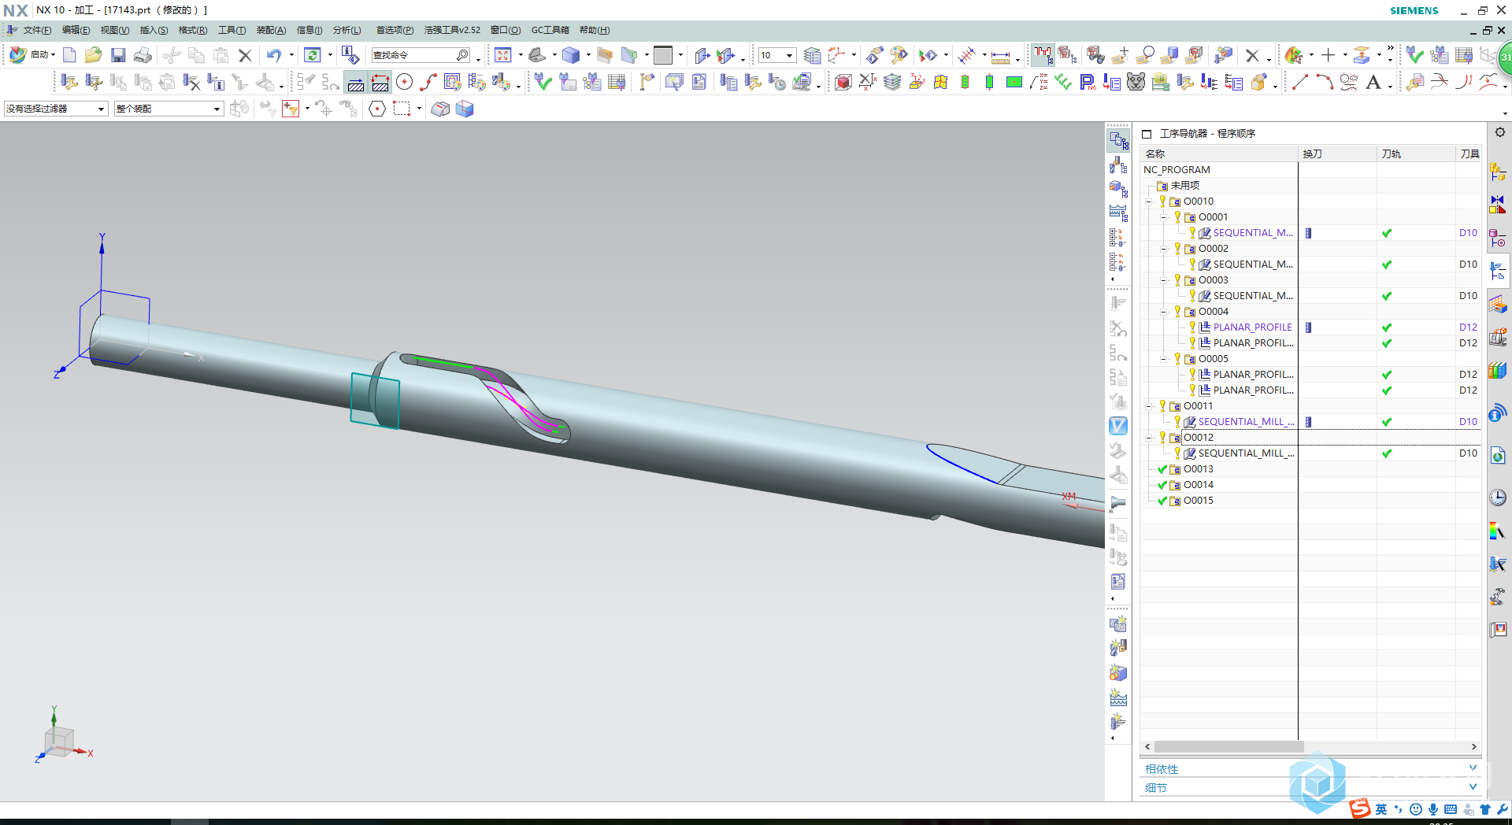This screenshot has width=1512, height=825.
Task: Select the bear head icon in toolbar
Action: coord(1136,82)
